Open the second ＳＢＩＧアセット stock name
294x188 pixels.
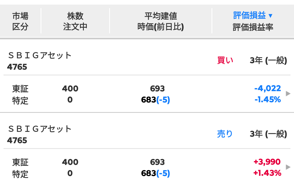point(39,129)
